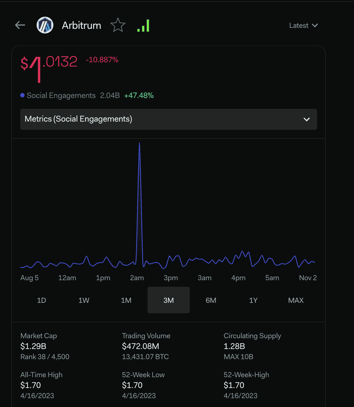Select the 1W time range
The image size is (354, 407).
point(84,300)
